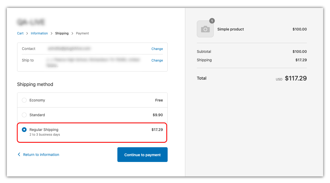330x183 pixels.
Task: Click the Contact label
Action: coord(28,49)
